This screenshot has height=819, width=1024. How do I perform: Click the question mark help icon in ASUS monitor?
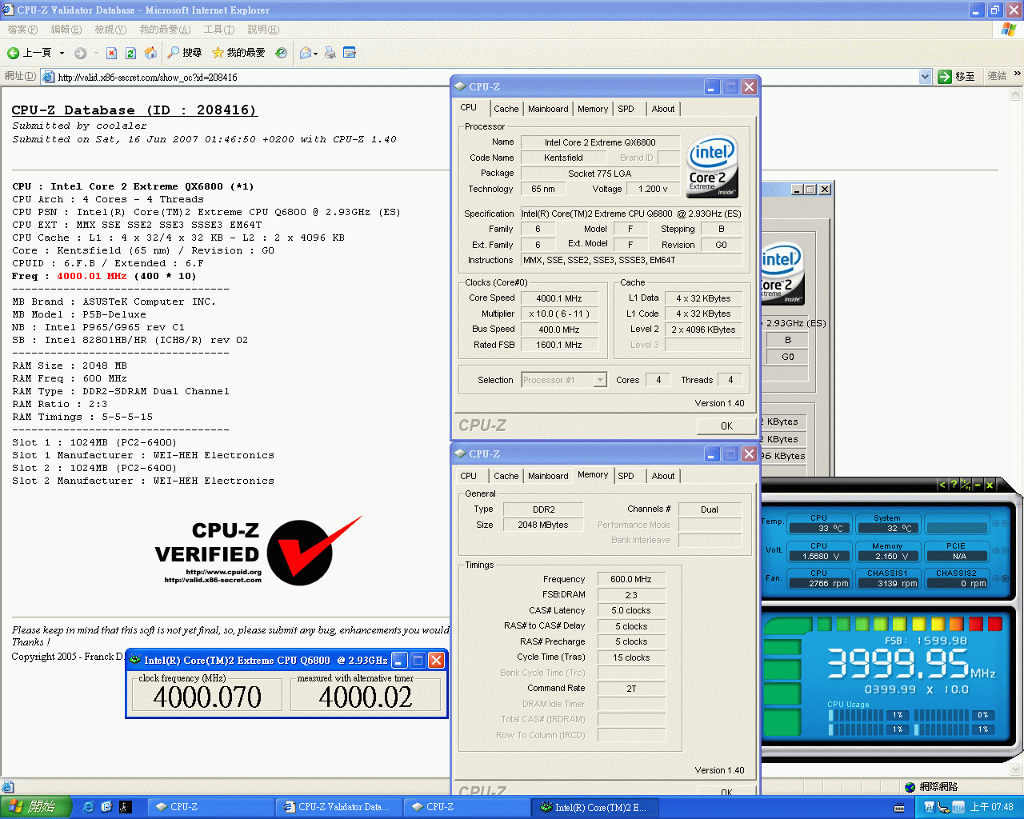click(x=954, y=485)
